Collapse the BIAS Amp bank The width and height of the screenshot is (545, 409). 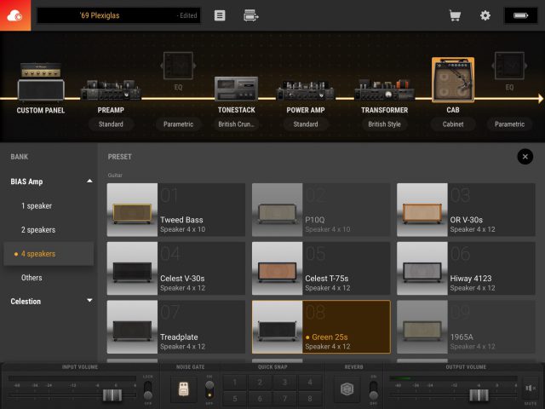[89, 181]
